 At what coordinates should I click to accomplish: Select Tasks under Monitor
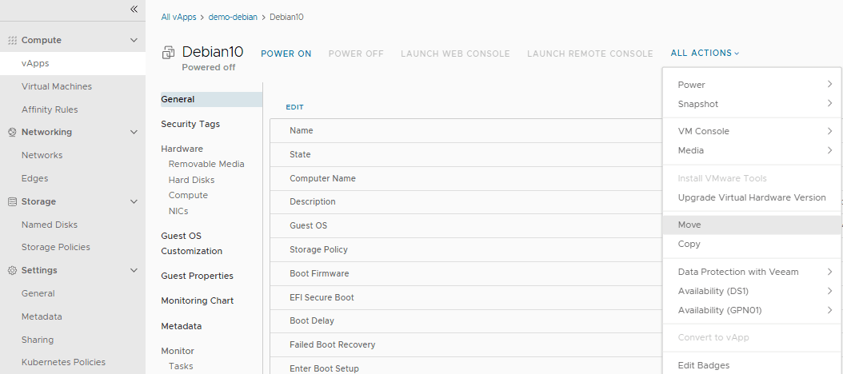click(181, 367)
